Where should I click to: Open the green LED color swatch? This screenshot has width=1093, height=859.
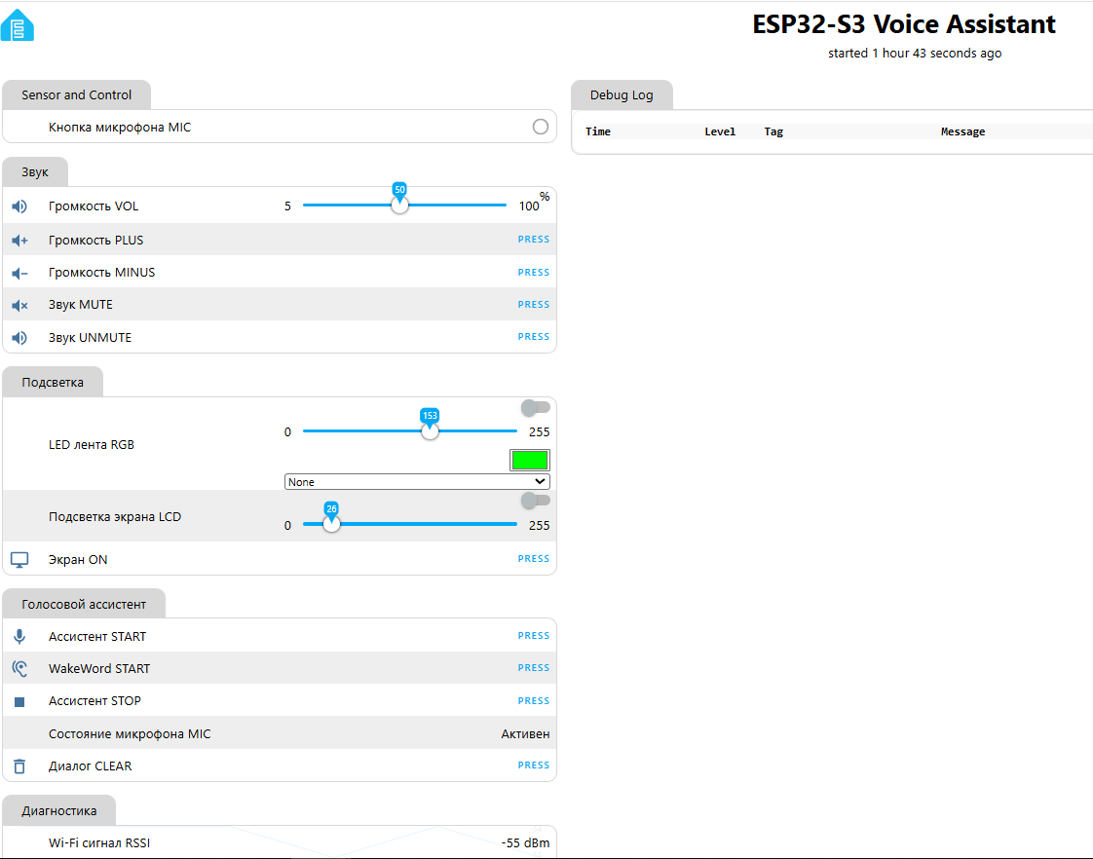pyautogui.click(x=530, y=460)
